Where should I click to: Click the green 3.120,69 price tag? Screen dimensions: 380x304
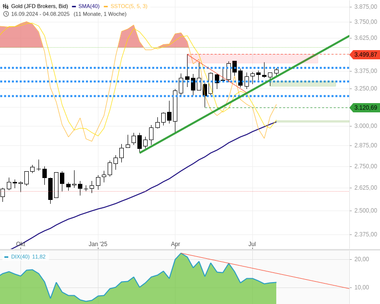364,107
